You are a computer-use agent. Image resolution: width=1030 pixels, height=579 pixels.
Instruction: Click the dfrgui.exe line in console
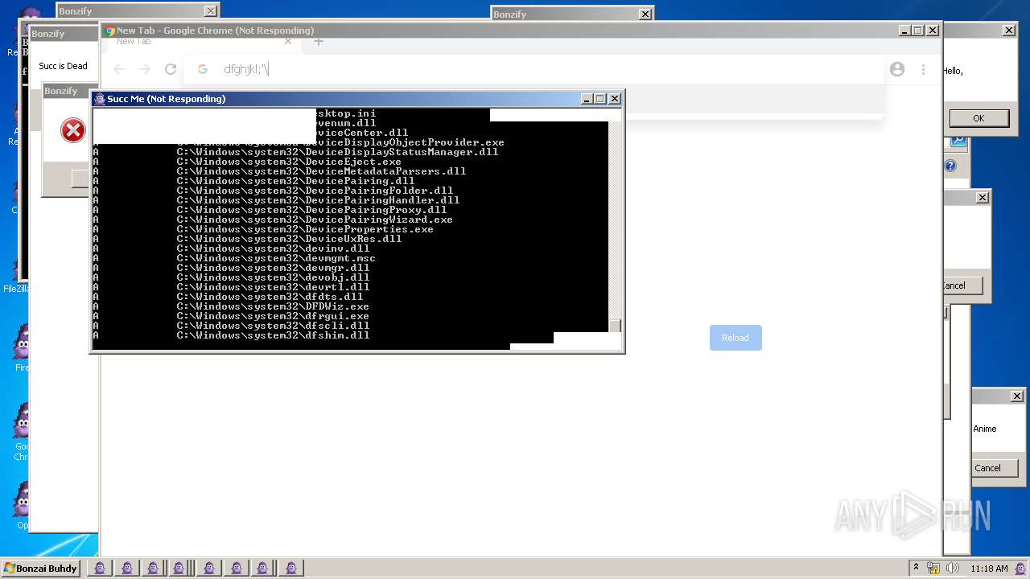pos(273,316)
